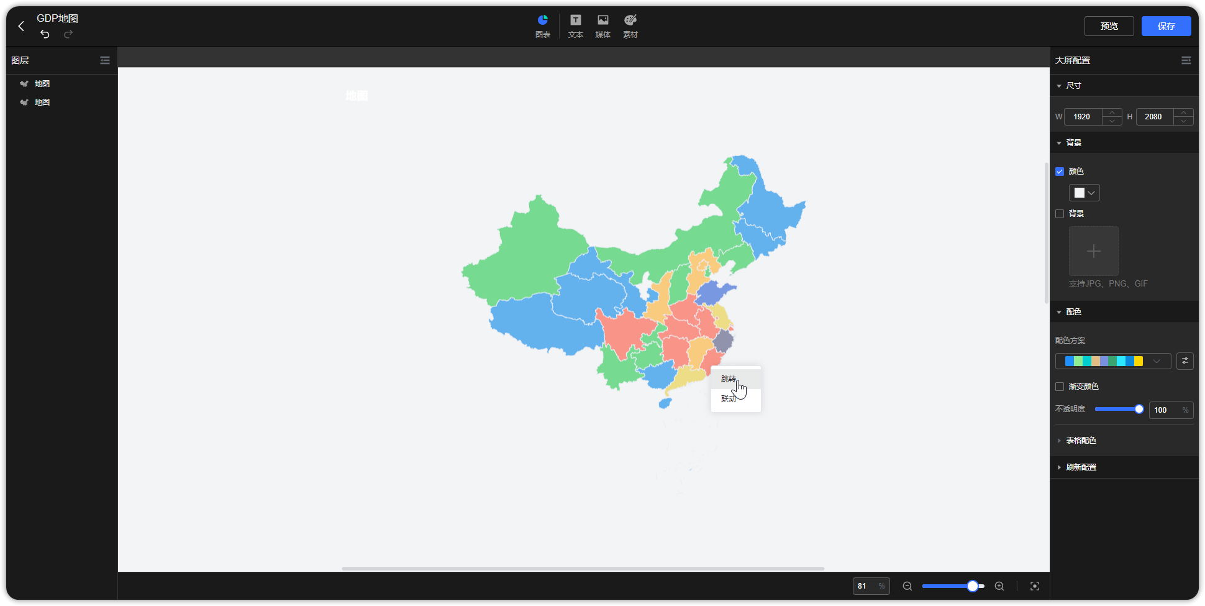Click the undo arrow icon
The height and width of the screenshot is (606, 1205).
(x=44, y=35)
